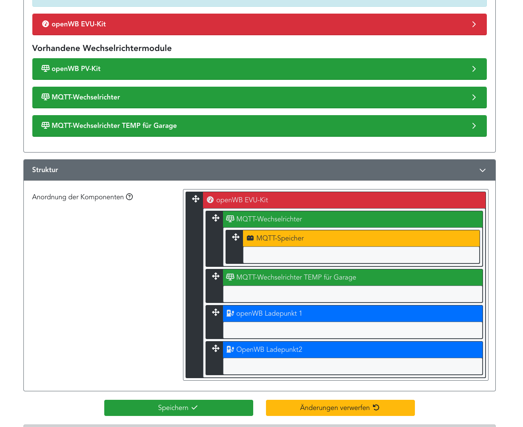
Task: Expand openWB EVU-Kit with its chevron
Action: [474, 24]
